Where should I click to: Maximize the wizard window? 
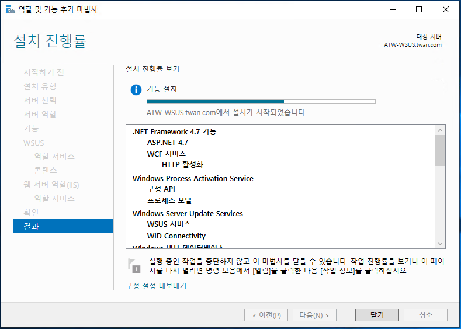(419, 9)
